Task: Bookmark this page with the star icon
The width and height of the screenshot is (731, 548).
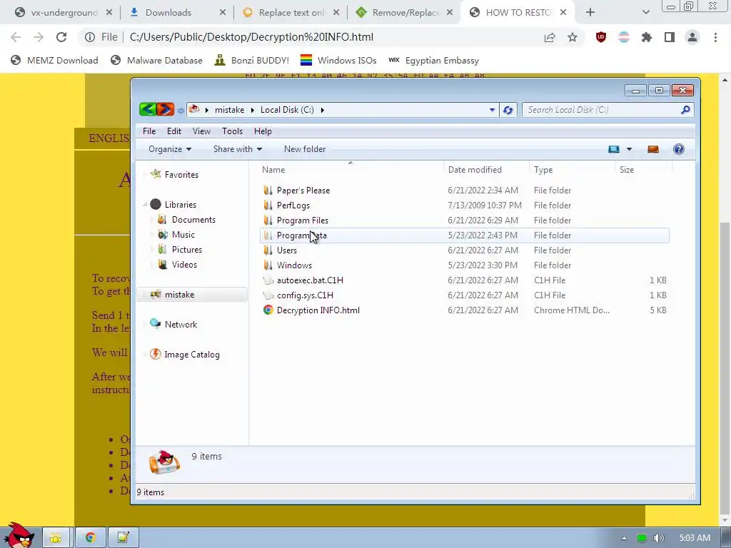Action: tap(573, 37)
